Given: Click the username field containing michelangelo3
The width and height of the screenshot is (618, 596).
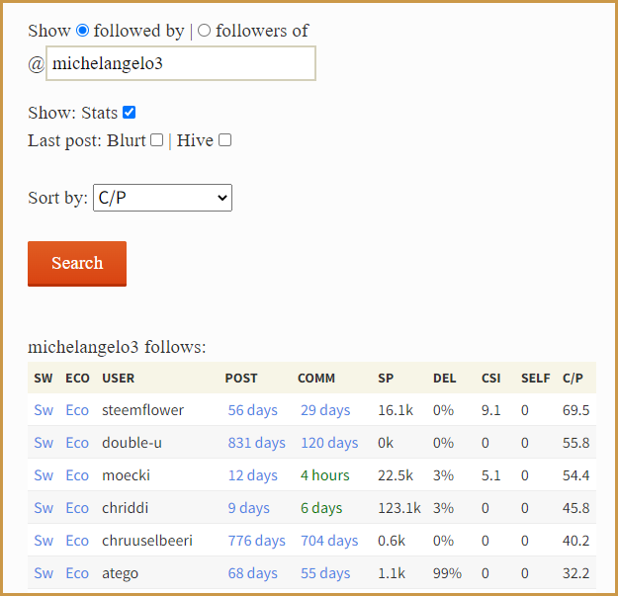Looking at the screenshot, I should pos(181,63).
